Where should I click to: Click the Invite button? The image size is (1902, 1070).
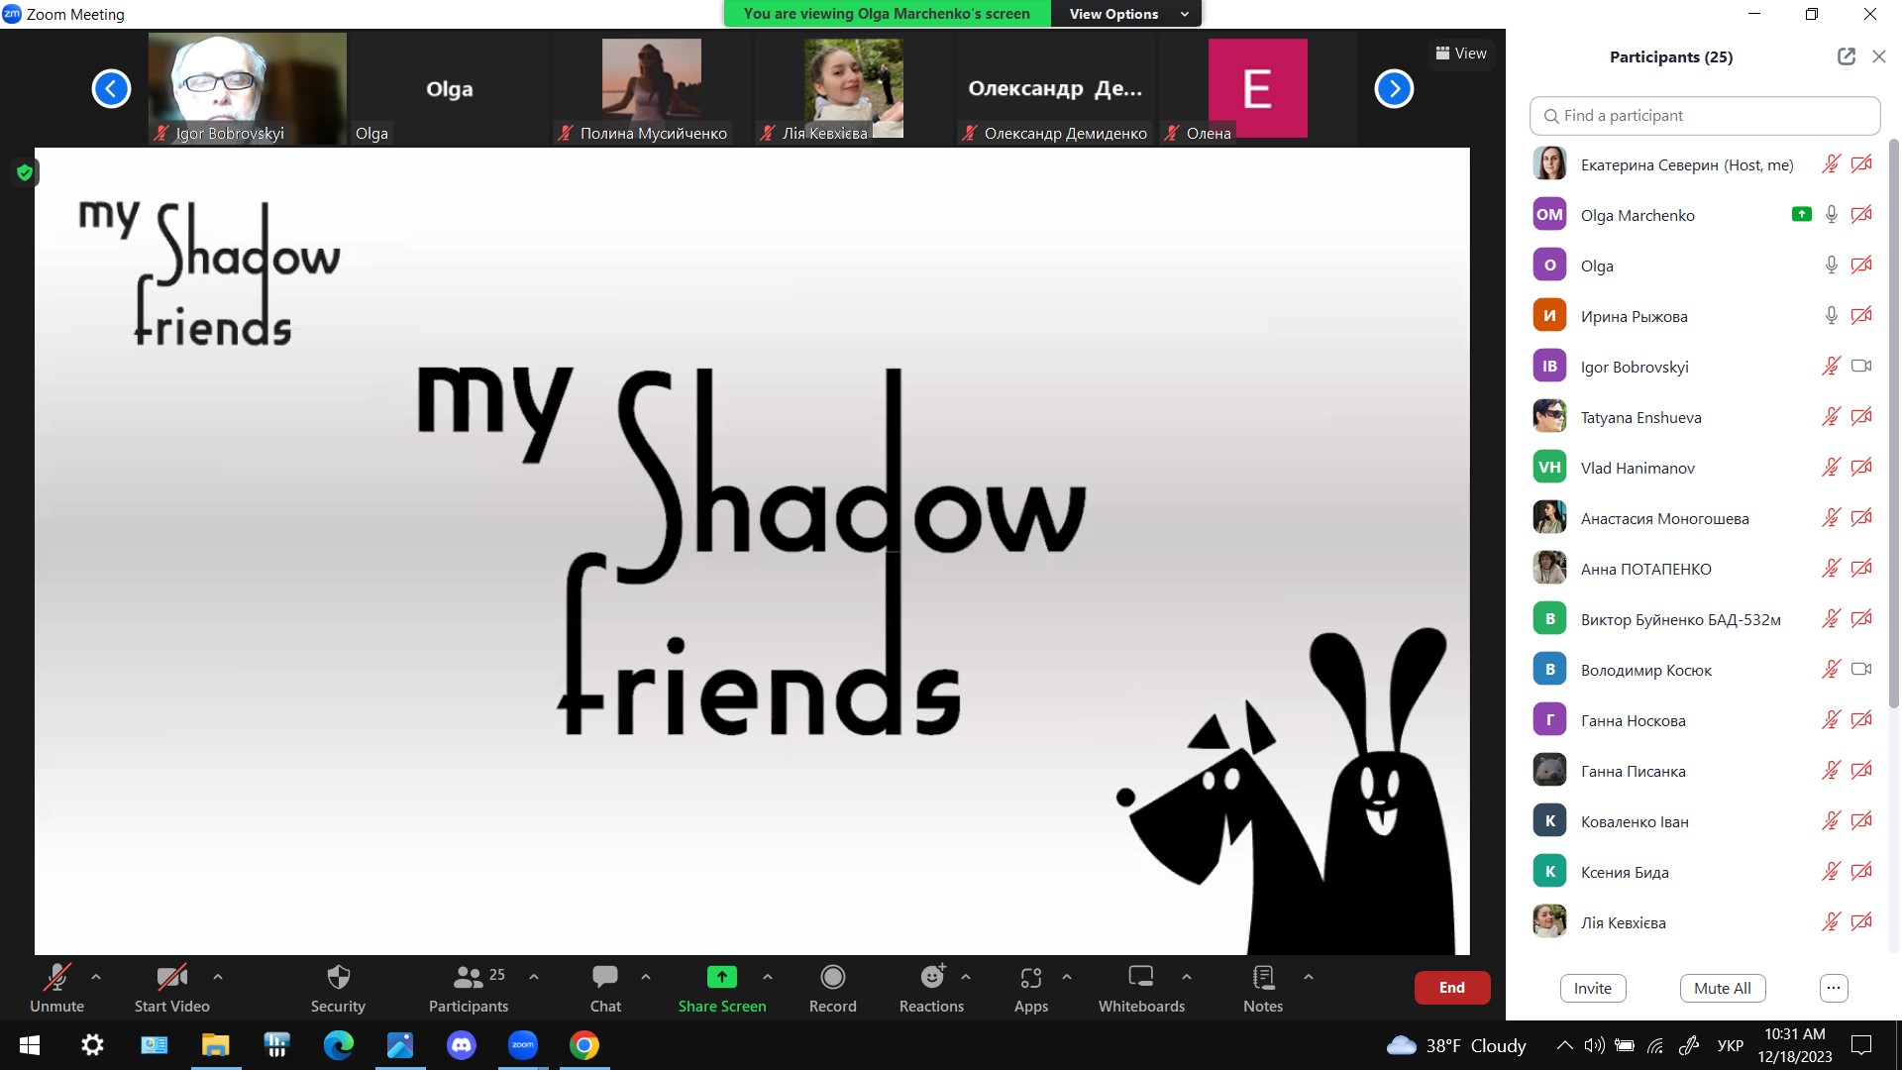click(1592, 988)
